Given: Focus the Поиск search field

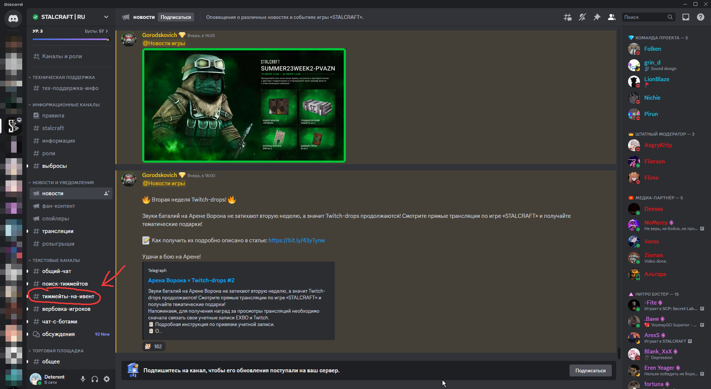Looking at the screenshot, I should click(x=648, y=17).
